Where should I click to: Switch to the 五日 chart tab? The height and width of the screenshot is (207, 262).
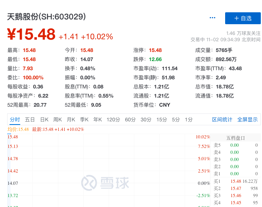(x=30, y=119)
